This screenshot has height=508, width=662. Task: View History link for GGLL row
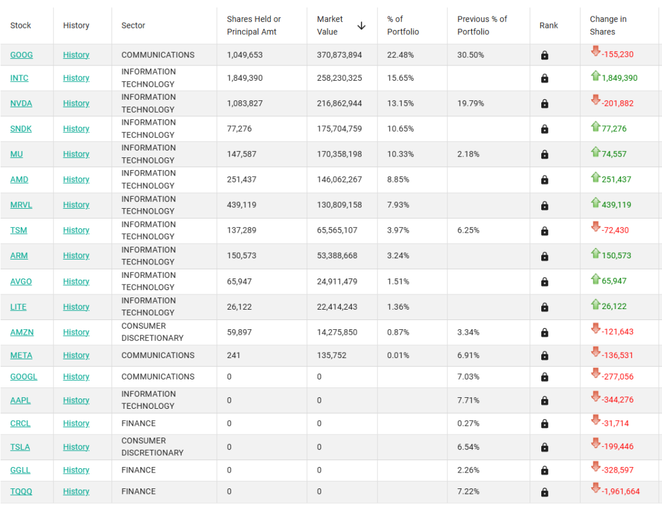click(x=76, y=470)
